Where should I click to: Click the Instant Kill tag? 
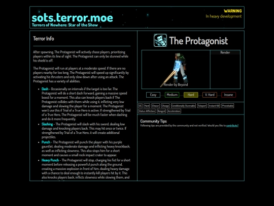coord(214,106)
